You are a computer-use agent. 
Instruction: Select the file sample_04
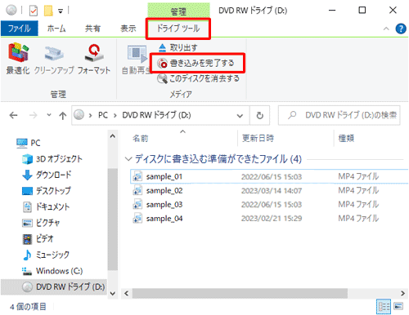click(x=164, y=219)
